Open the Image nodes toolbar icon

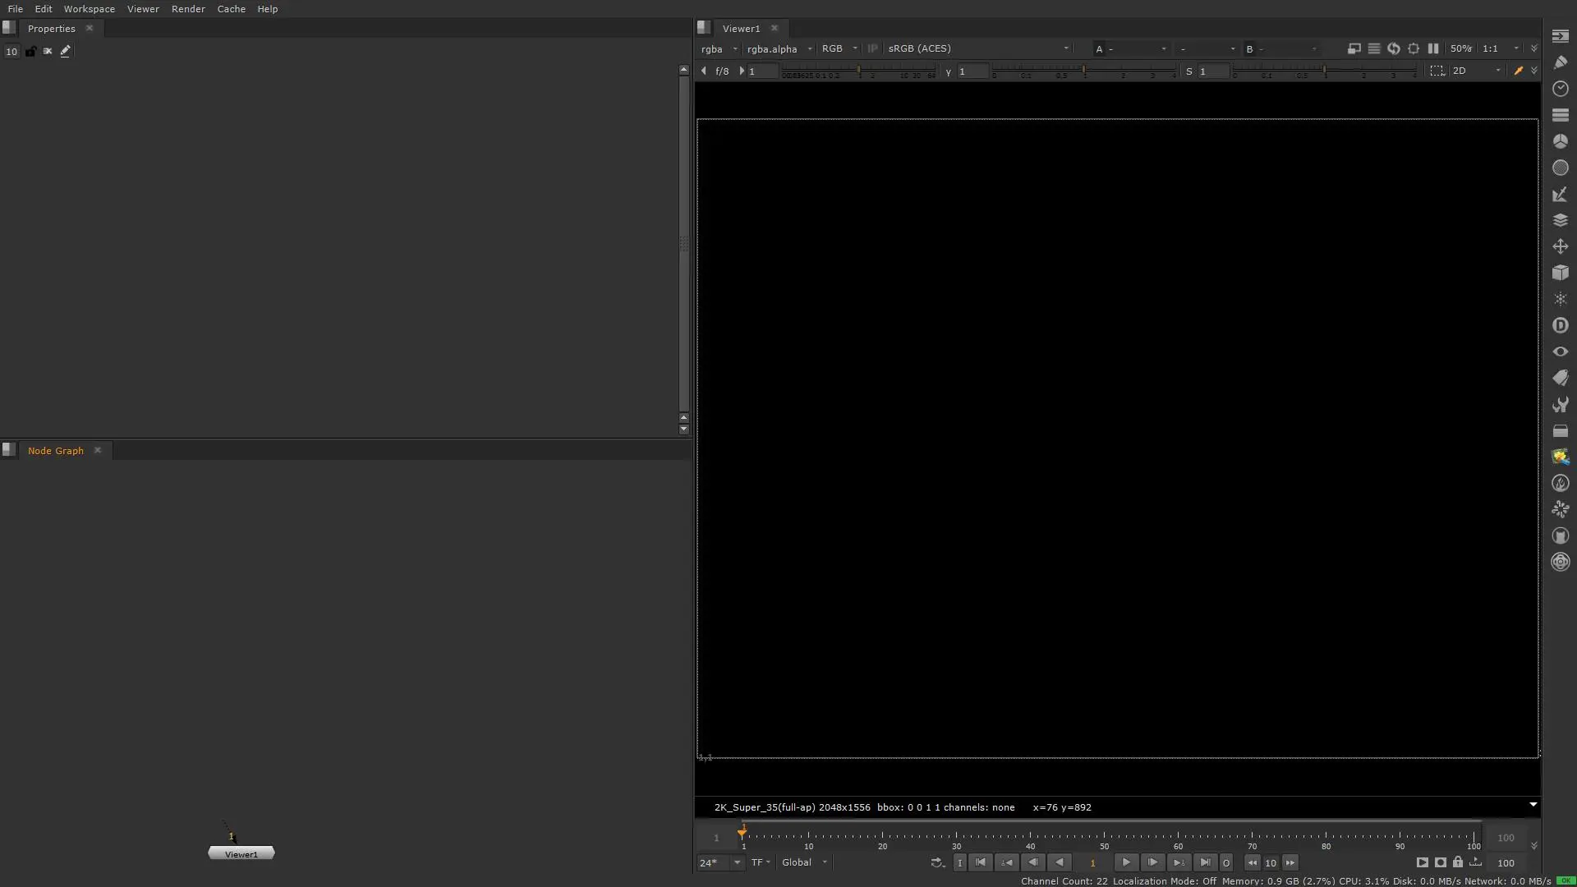point(1561,36)
